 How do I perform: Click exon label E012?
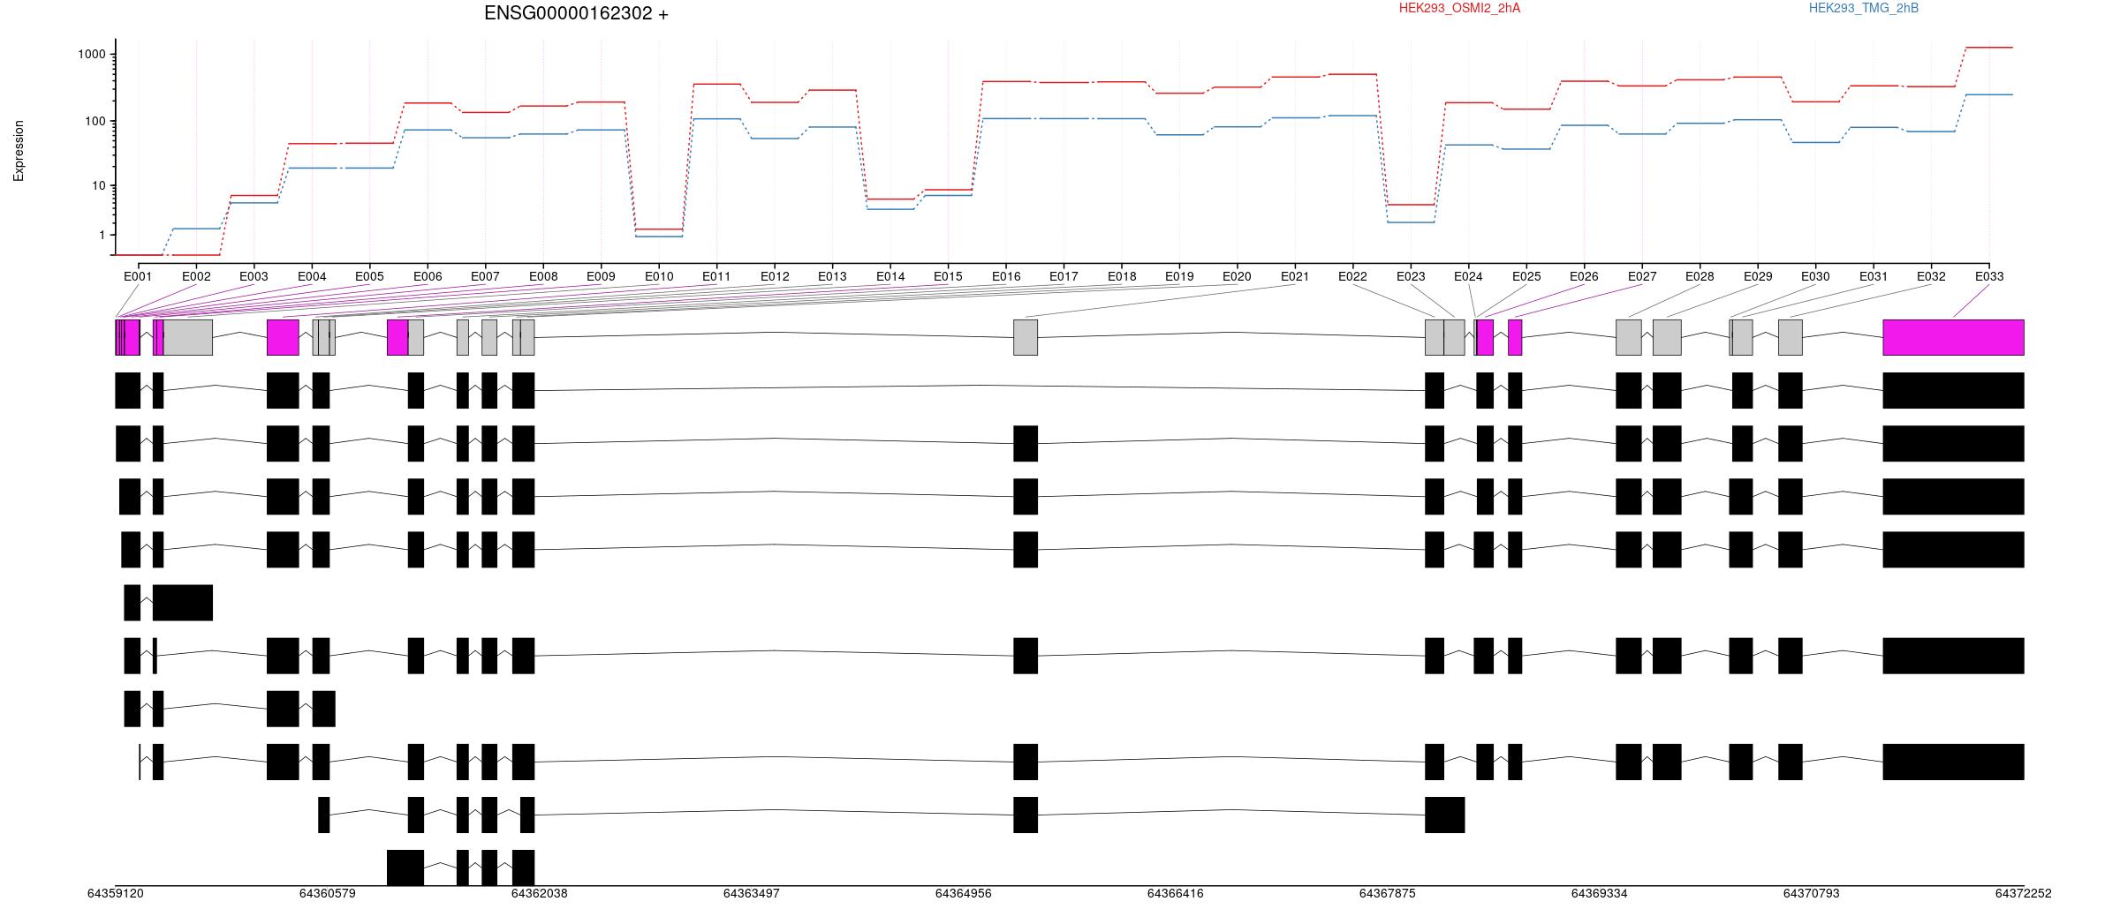tap(775, 276)
